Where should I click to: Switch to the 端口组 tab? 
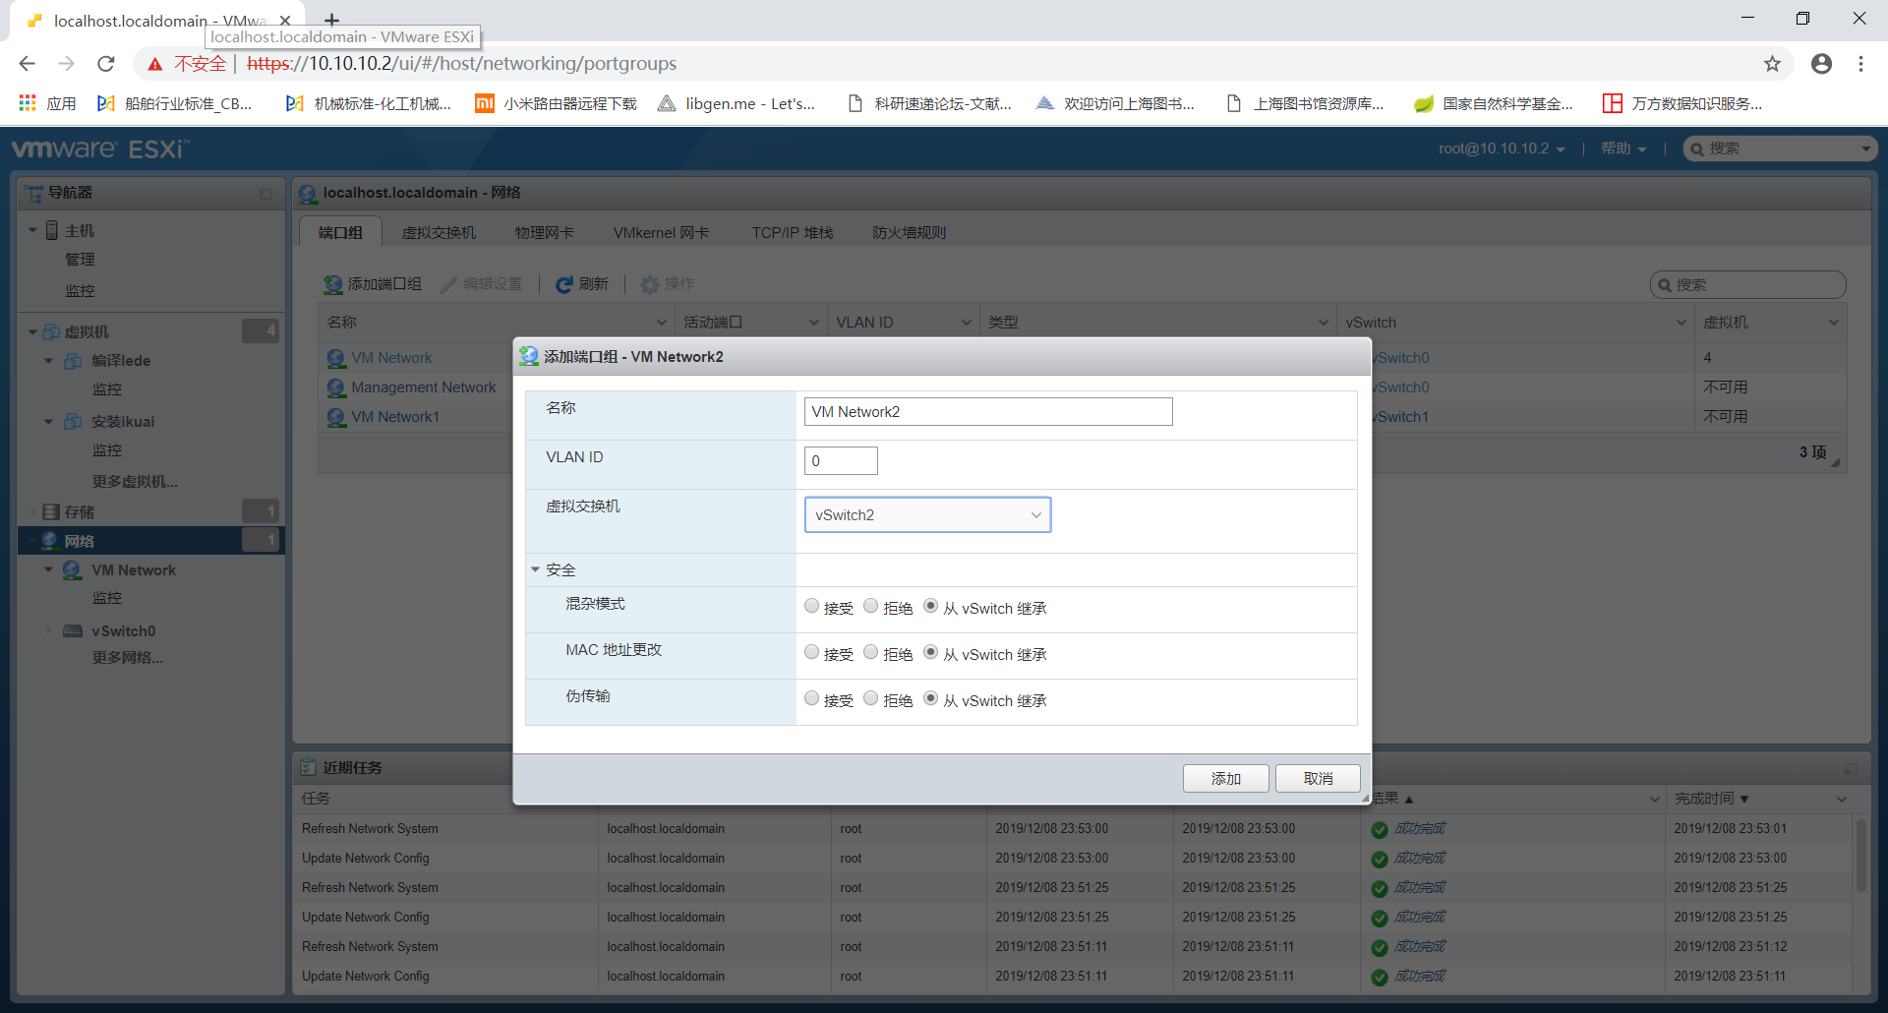pos(340,233)
